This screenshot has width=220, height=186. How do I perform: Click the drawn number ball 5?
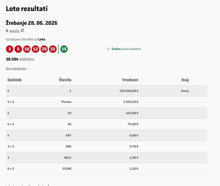click(18, 49)
